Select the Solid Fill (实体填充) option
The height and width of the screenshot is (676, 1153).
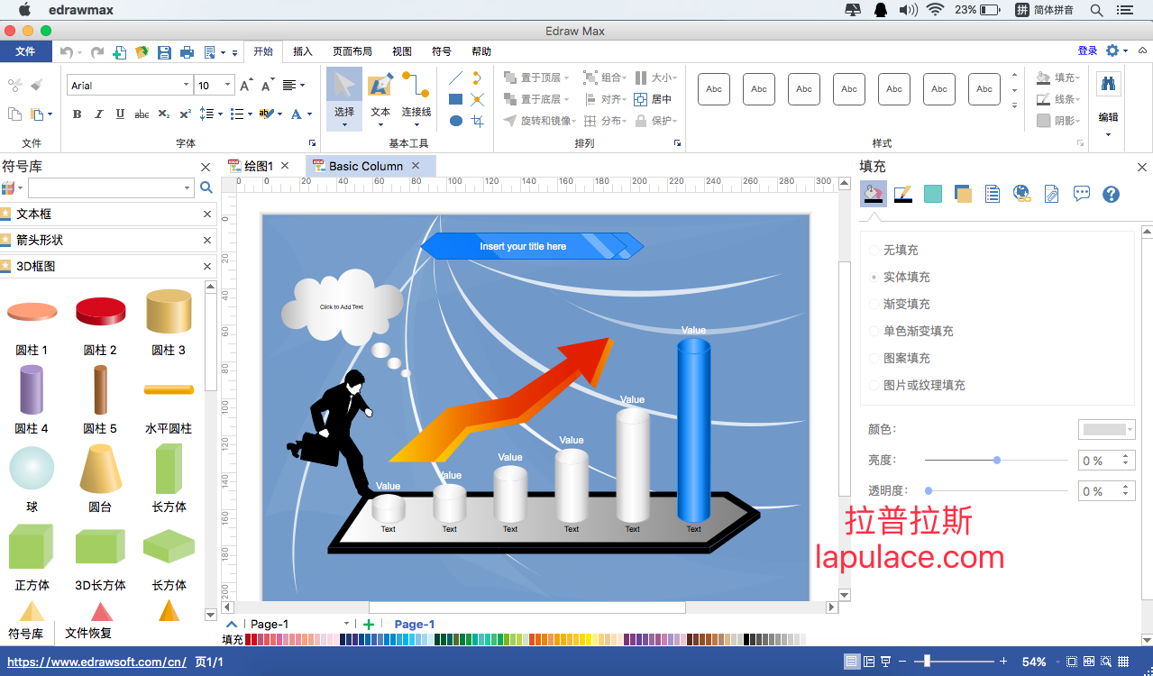(898, 277)
